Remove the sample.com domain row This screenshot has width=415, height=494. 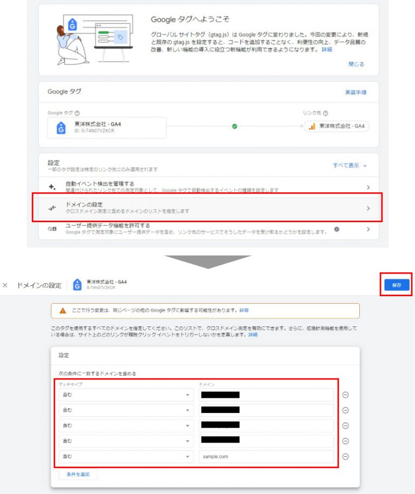click(x=345, y=457)
